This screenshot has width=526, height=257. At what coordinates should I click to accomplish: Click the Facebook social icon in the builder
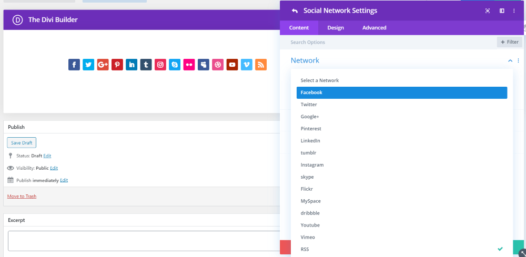74,65
